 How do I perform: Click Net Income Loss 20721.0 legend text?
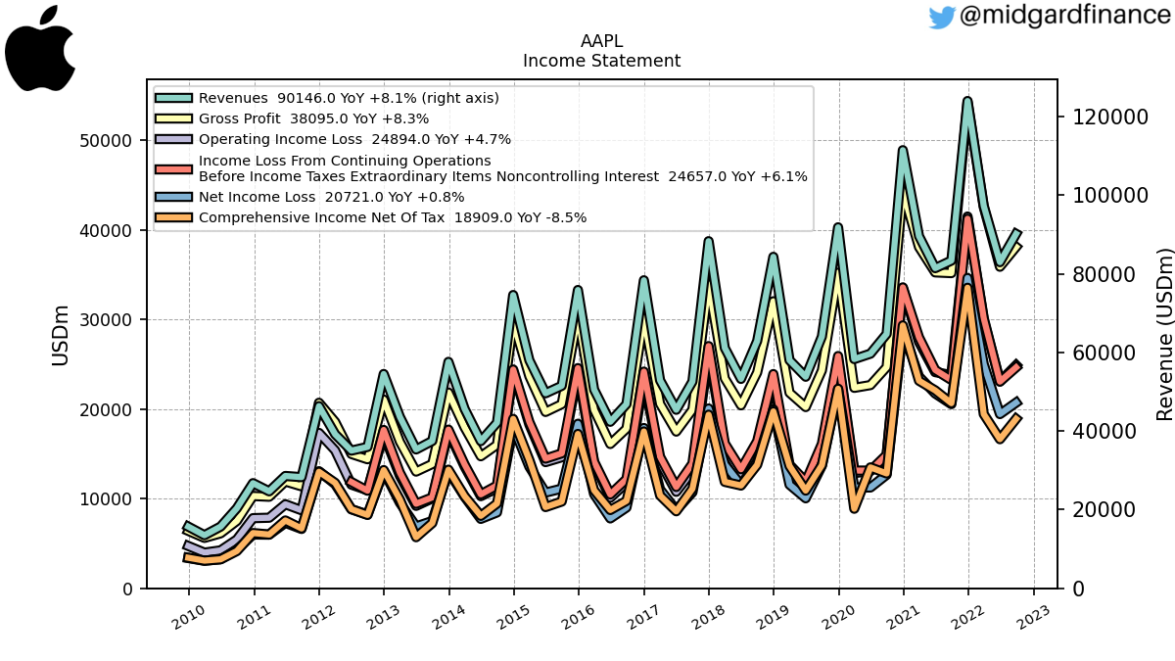331,197
